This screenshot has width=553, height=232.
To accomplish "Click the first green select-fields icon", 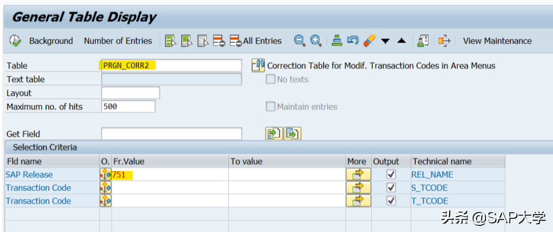I will (x=171, y=41).
